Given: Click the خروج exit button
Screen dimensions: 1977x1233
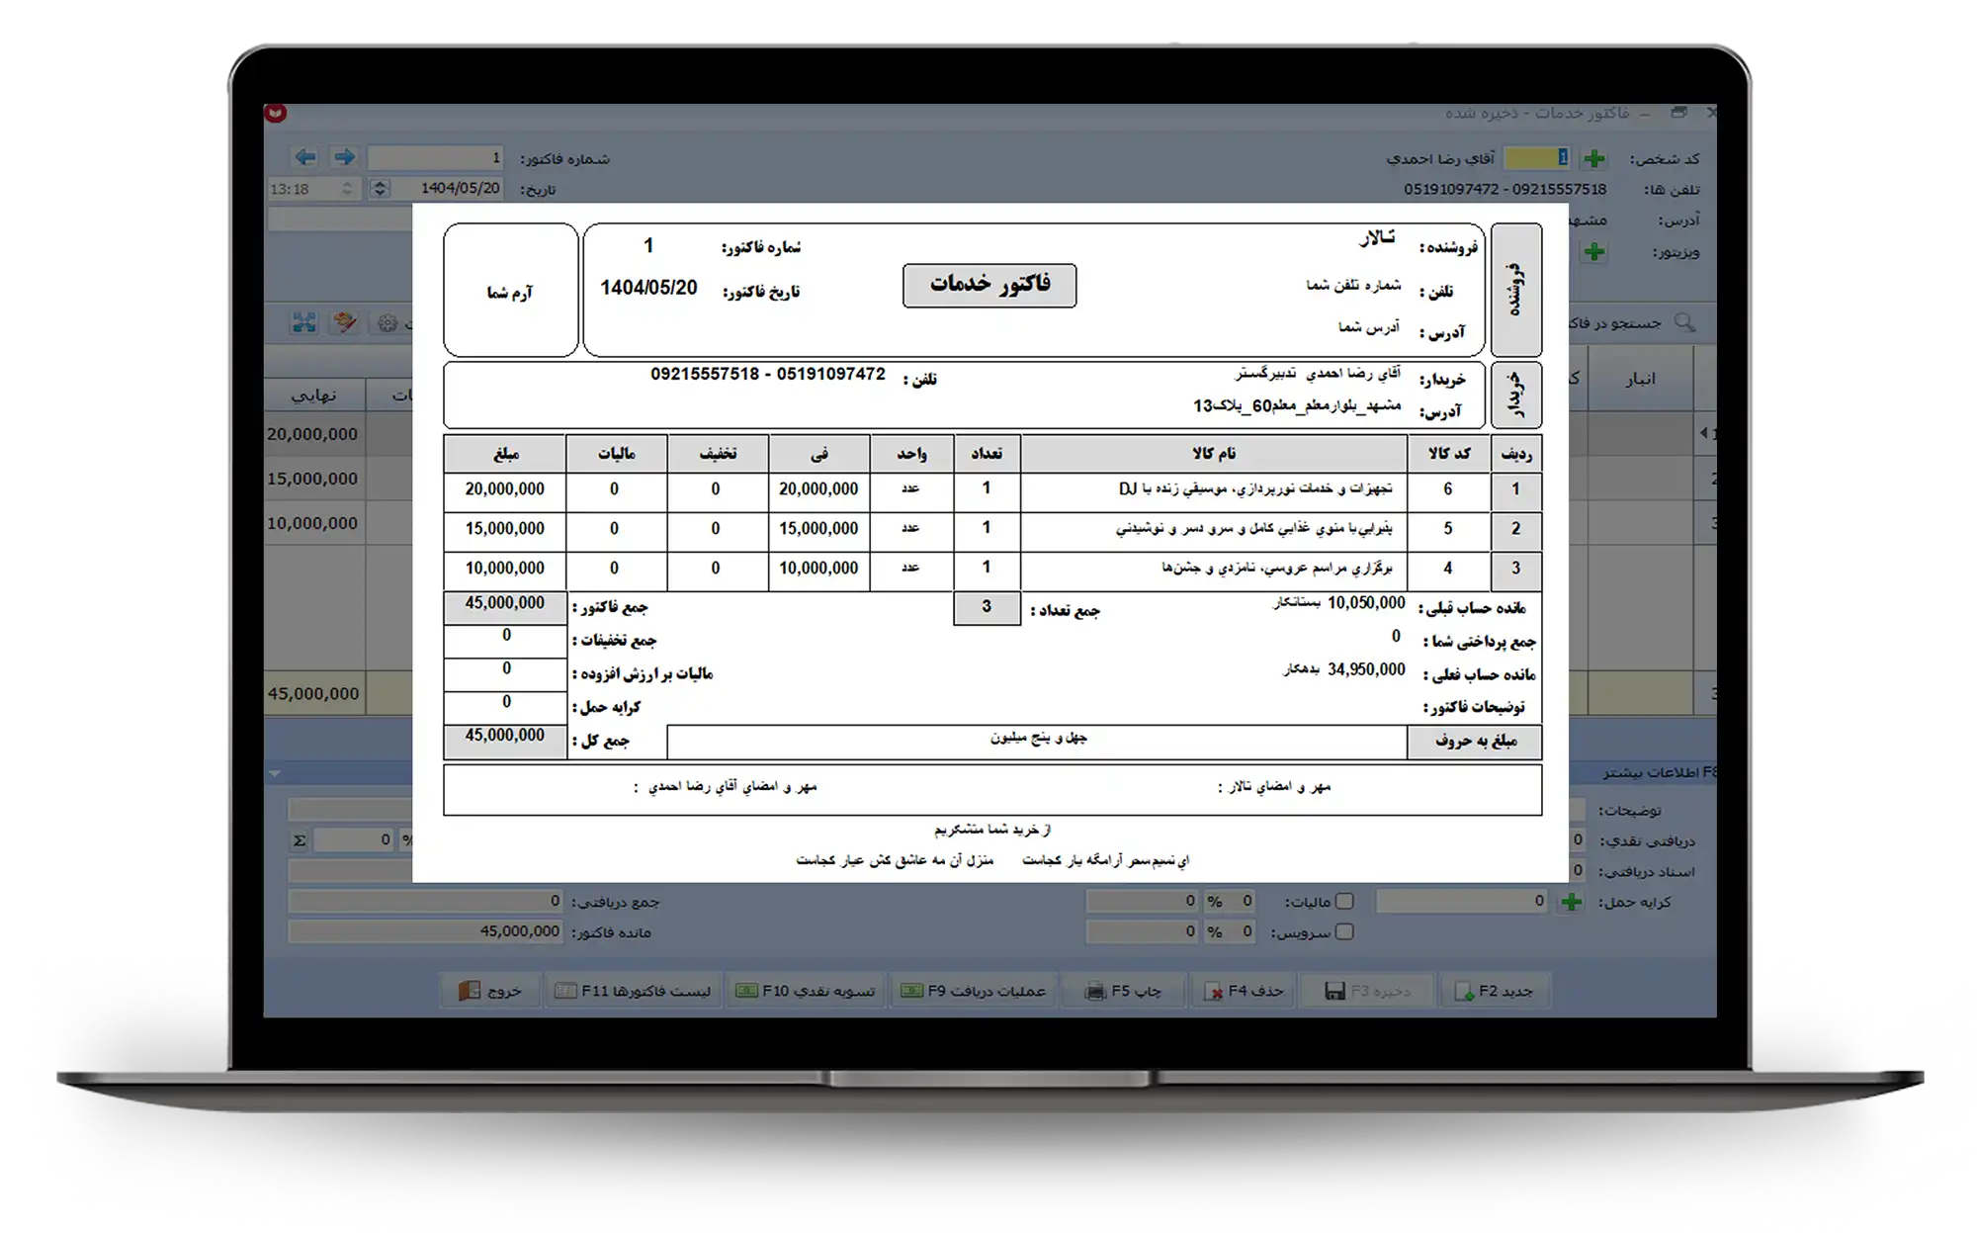Looking at the screenshot, I should (490, 991).
